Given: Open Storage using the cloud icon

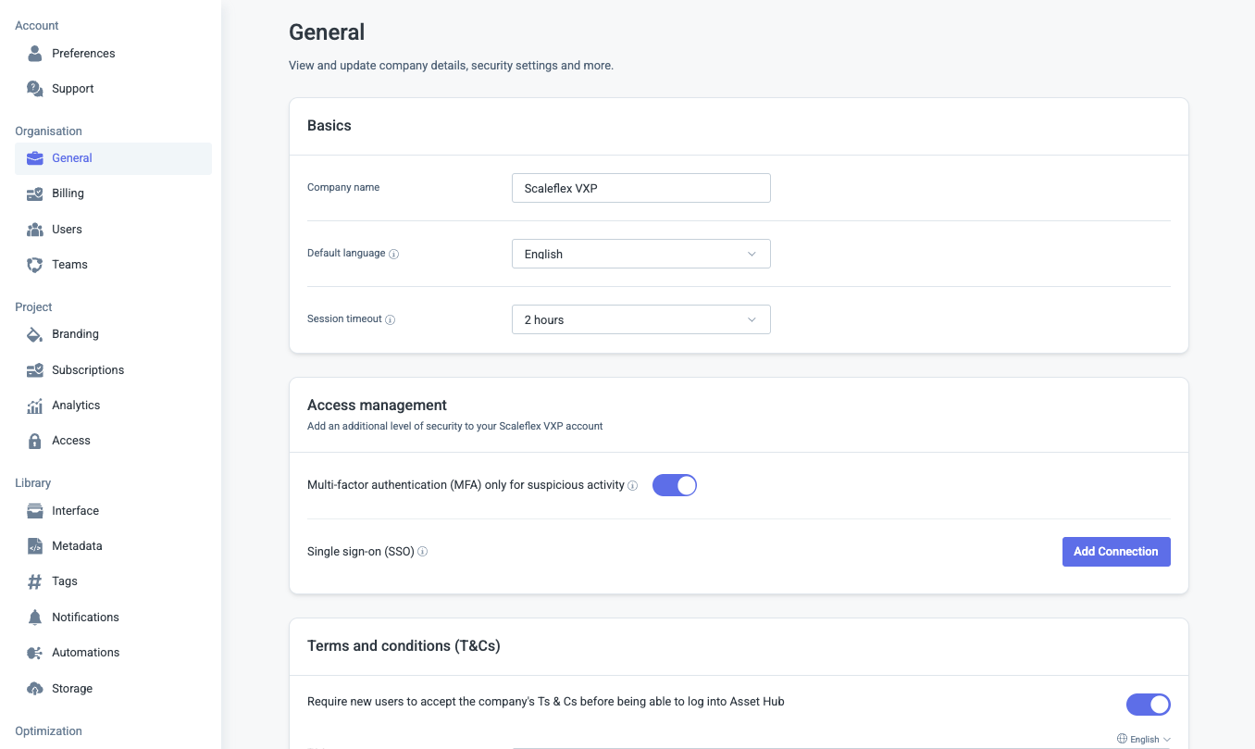Looking at the screenshot, I should (34, 689).
